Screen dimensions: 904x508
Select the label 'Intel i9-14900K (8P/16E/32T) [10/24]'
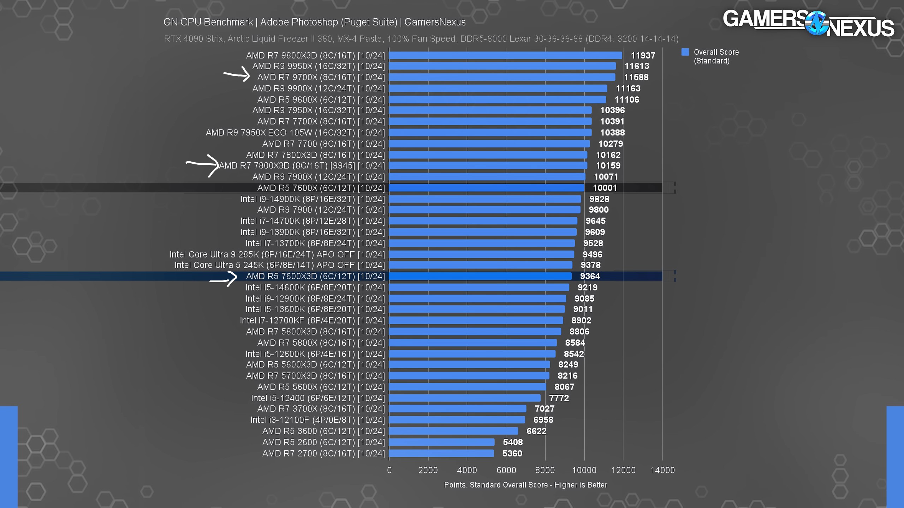[313, 199]
